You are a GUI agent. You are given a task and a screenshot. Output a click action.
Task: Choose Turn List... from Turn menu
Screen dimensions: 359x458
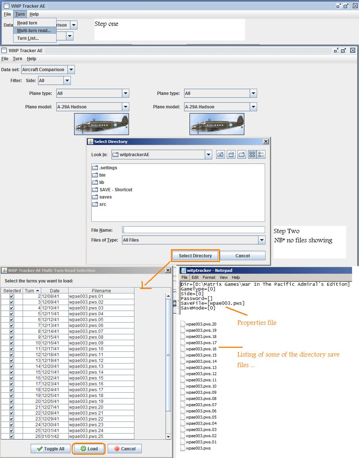tap(35, 38)
